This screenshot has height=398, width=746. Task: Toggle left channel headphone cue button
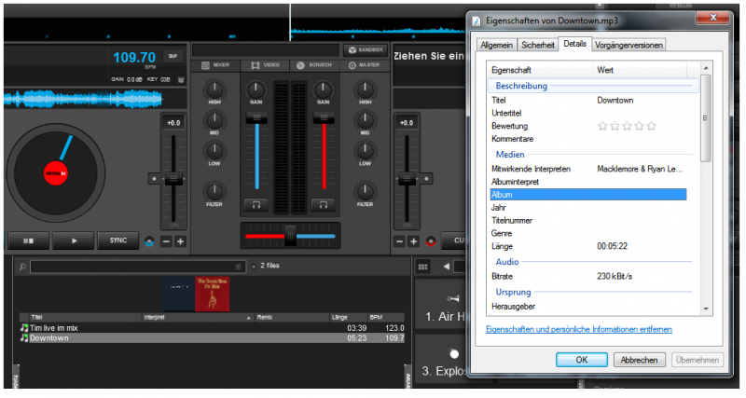pyautogui.click(x=255, y=204)
